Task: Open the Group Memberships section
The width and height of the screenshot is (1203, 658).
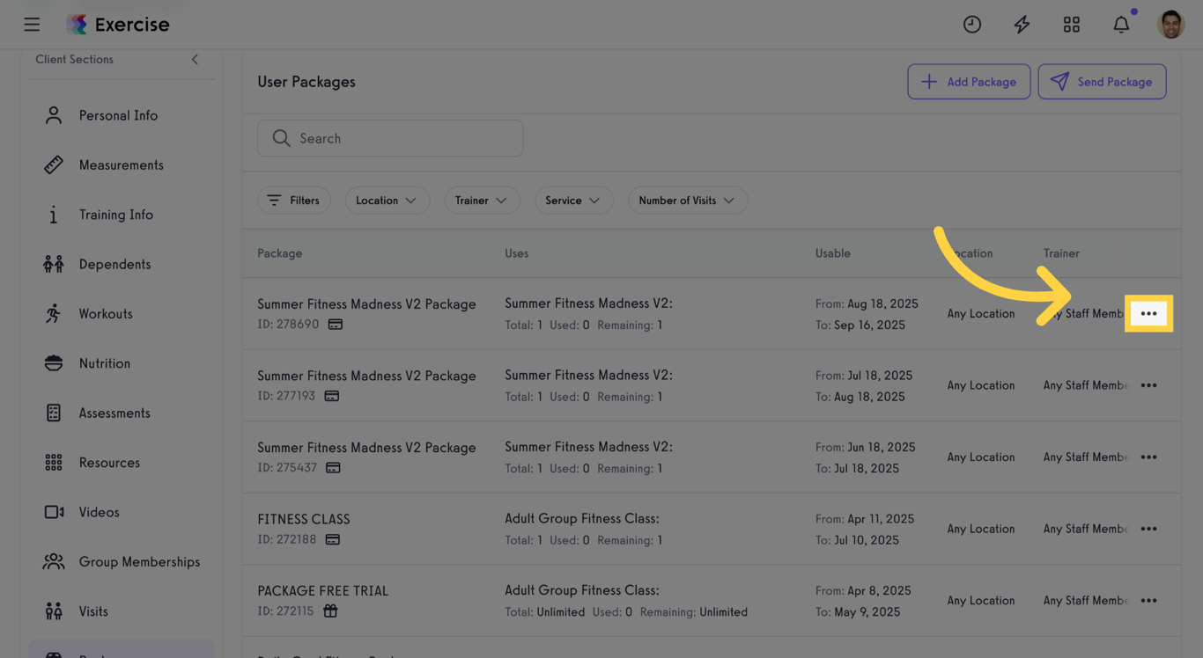Action: click(x=139, y=562)
